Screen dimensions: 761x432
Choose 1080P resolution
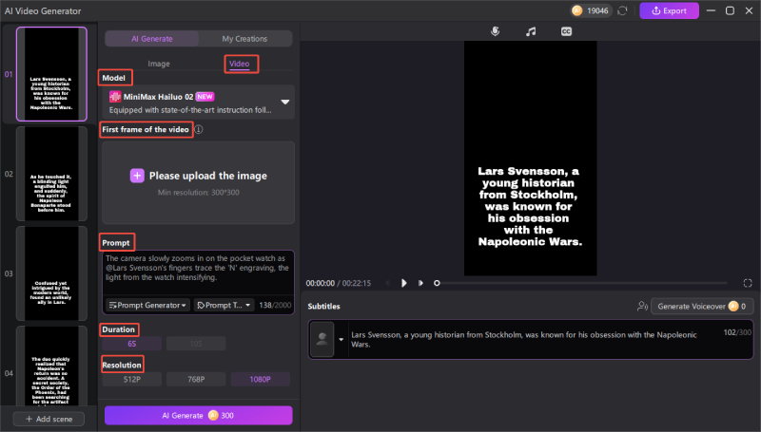click(262, 379)
